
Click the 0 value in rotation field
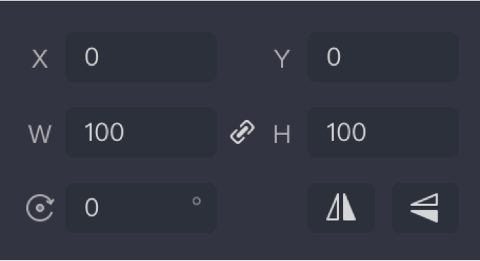pos(92,208)
